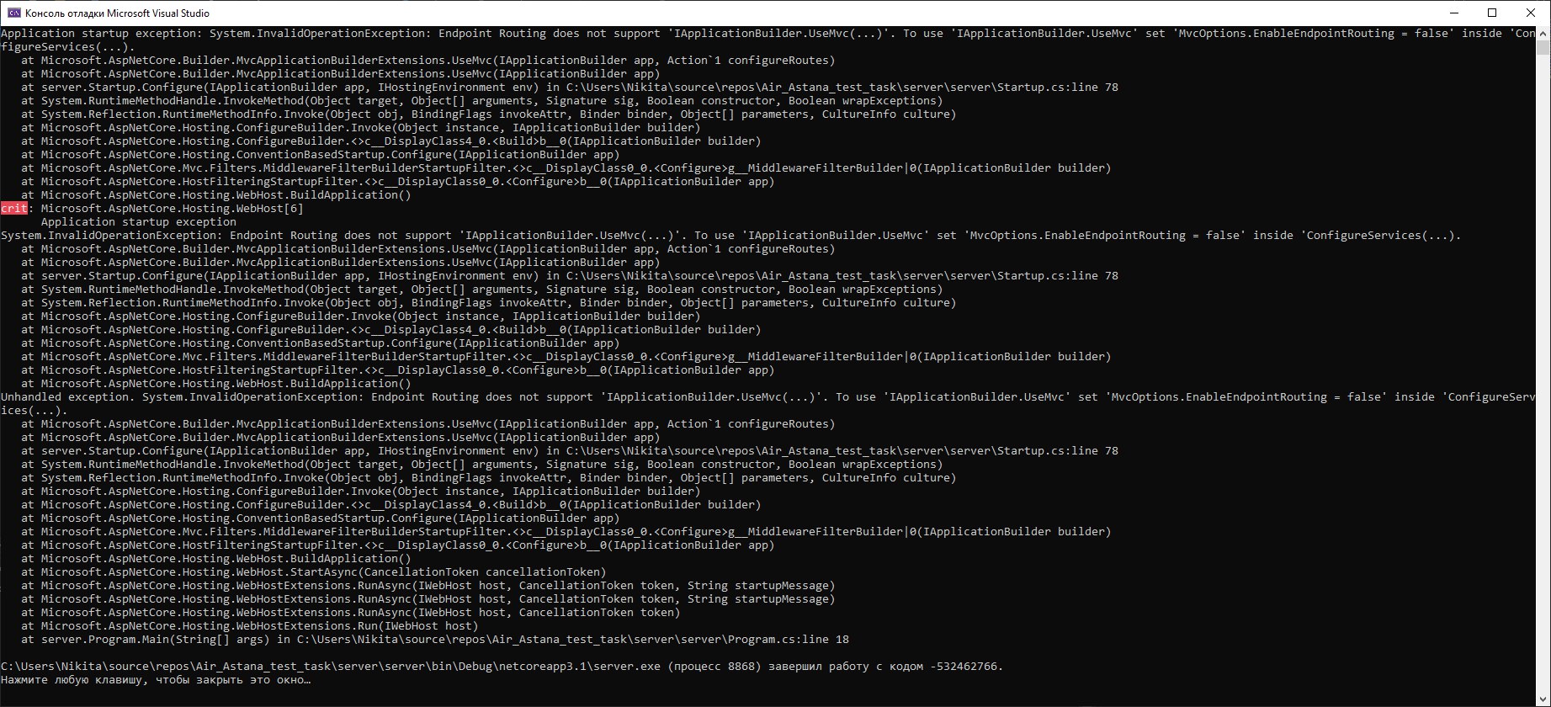Click the scrollbar down arrow
Image resolution: width=1551 pixels, height=707 pixels.
tap(1543, 699)
